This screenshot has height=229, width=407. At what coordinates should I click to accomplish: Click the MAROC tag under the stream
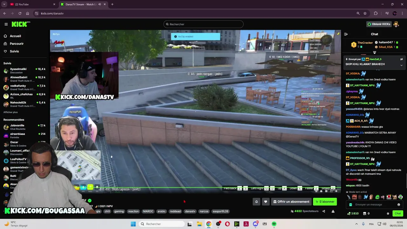click(148, 211)
